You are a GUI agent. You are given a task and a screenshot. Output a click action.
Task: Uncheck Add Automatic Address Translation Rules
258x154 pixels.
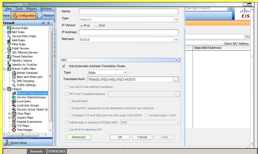click(64, 66)
